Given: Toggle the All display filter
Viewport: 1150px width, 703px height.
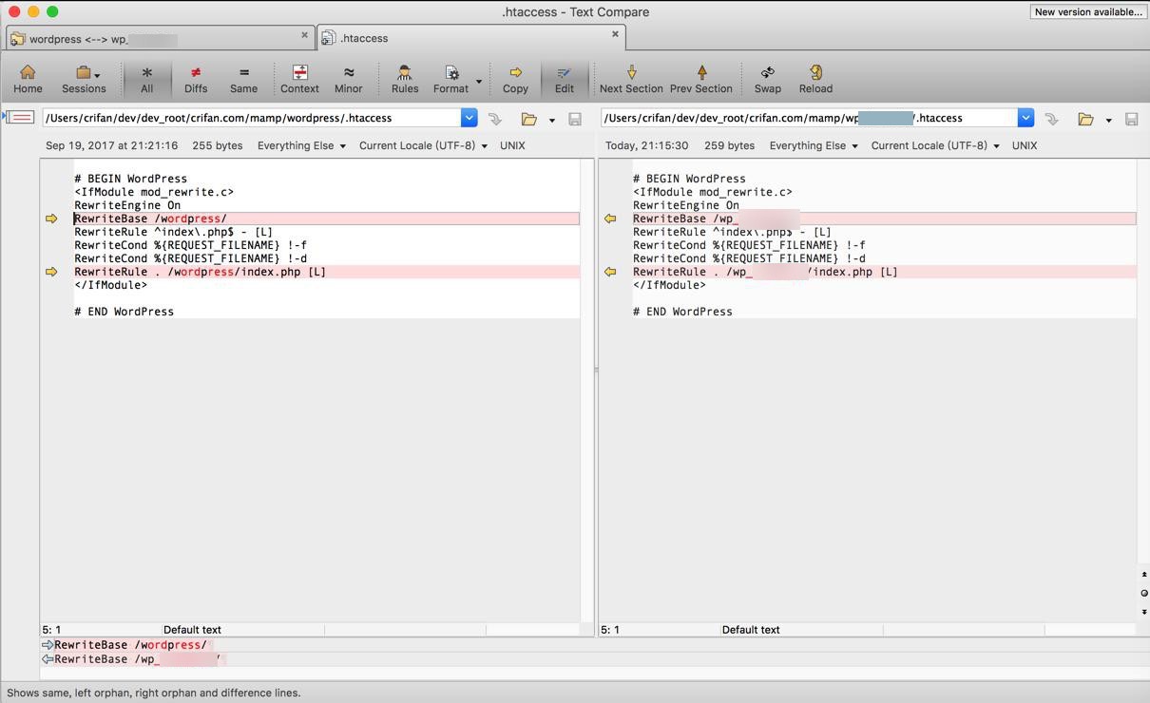Looking at the screenshot, I should point(146,79).
